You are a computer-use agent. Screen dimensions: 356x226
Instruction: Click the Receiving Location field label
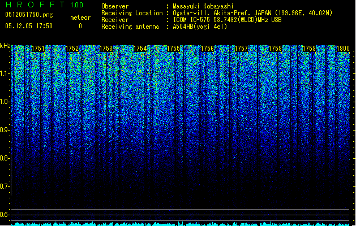point(132,13)
